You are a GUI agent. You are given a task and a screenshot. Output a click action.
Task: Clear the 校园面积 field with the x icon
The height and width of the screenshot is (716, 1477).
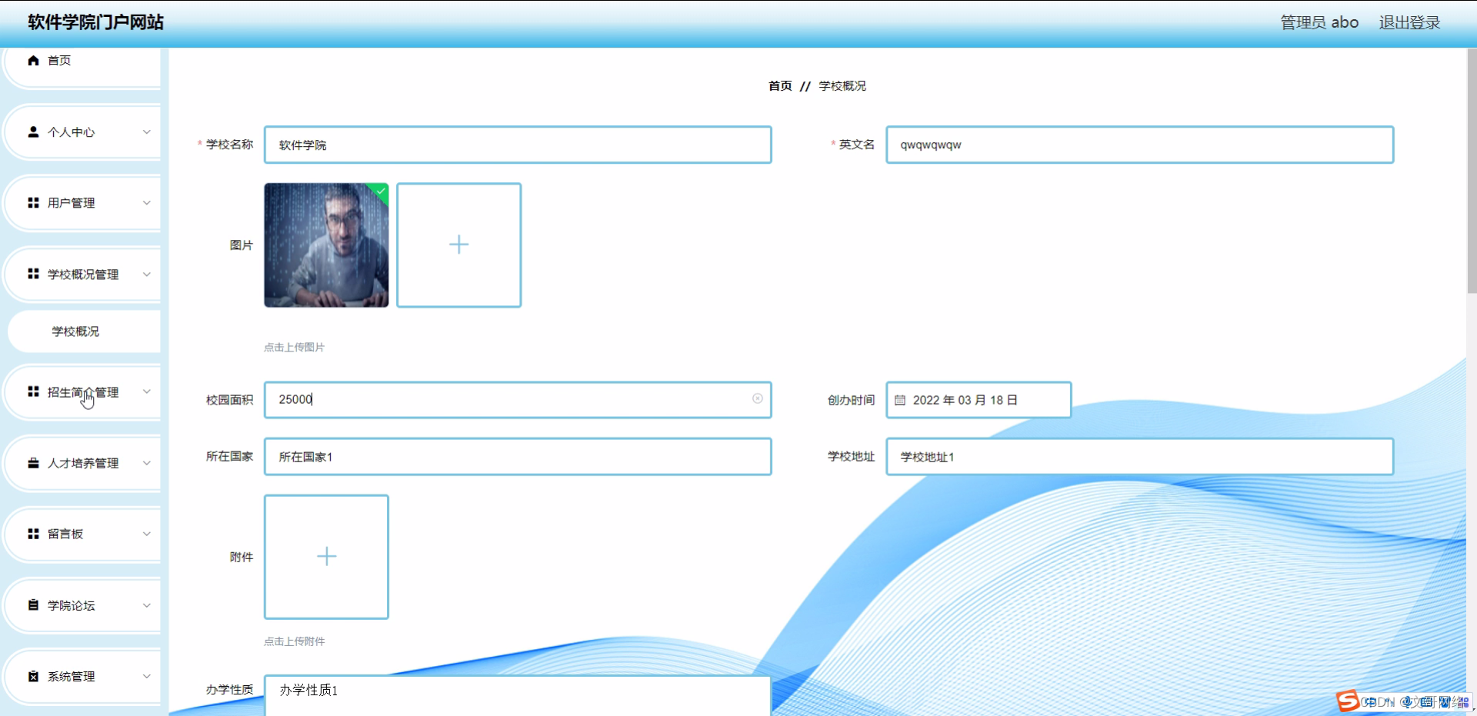(758, 398)
